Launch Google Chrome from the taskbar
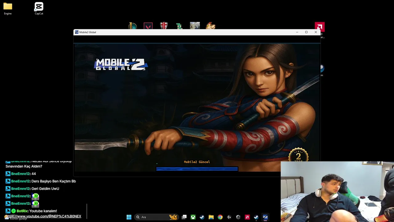The height and width of the screenshot is (222, 394). click(220, 217)
